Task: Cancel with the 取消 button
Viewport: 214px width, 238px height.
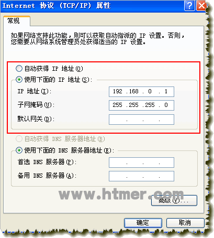Action: (x=185, y=223)
